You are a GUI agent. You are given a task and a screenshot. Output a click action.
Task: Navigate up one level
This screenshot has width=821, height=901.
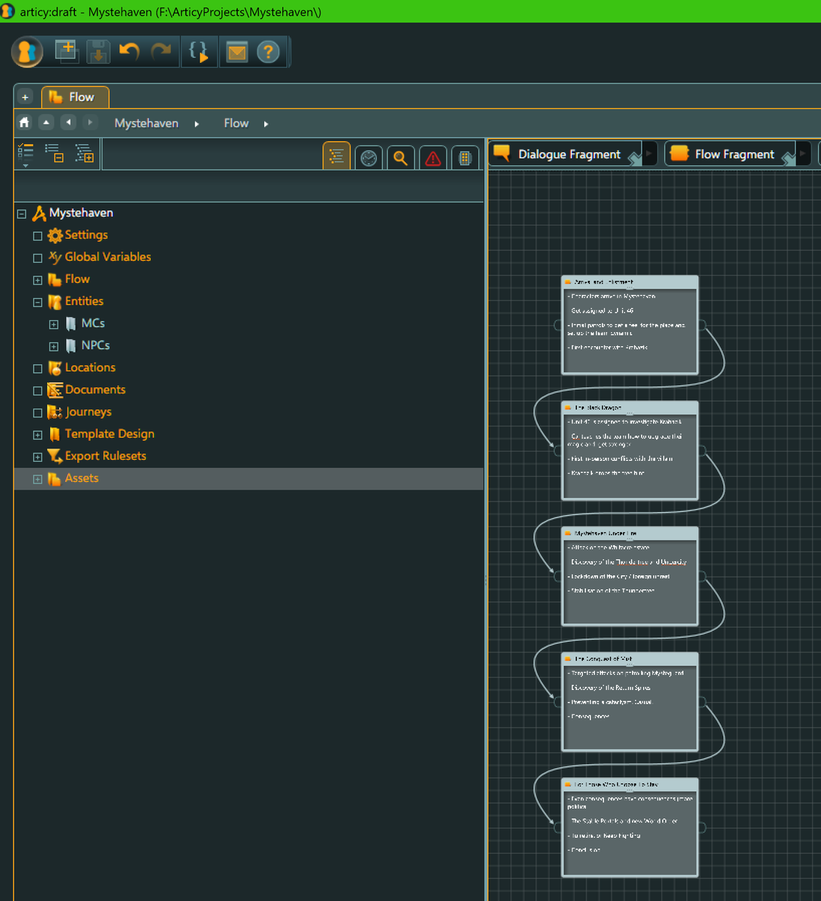(46, 122)
